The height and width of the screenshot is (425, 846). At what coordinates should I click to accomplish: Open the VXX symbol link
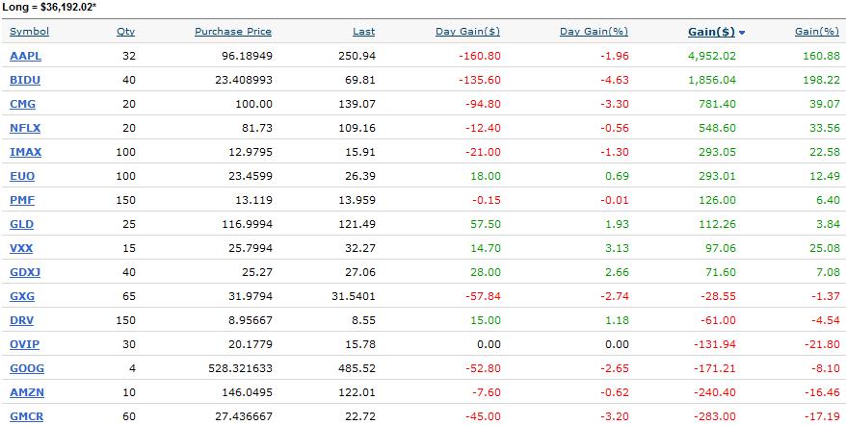[x=21, y=248]
